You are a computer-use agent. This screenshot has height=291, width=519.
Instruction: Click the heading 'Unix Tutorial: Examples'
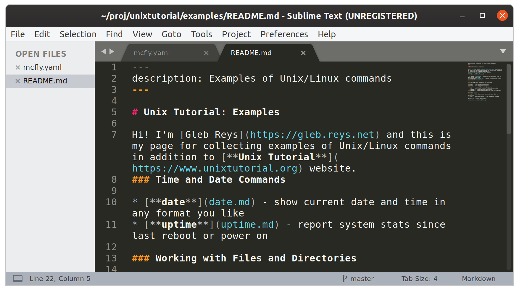pos(212,112)
